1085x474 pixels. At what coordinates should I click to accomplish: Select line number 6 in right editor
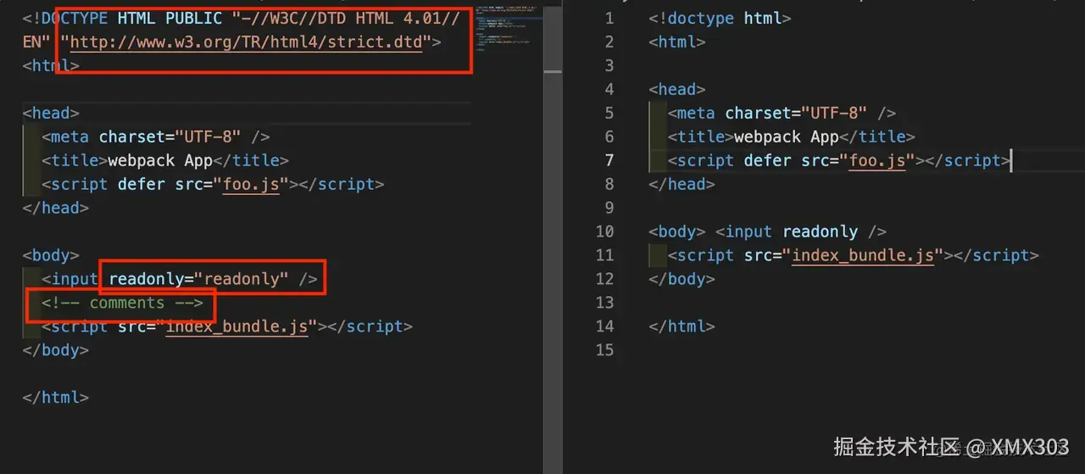(609, 137)
